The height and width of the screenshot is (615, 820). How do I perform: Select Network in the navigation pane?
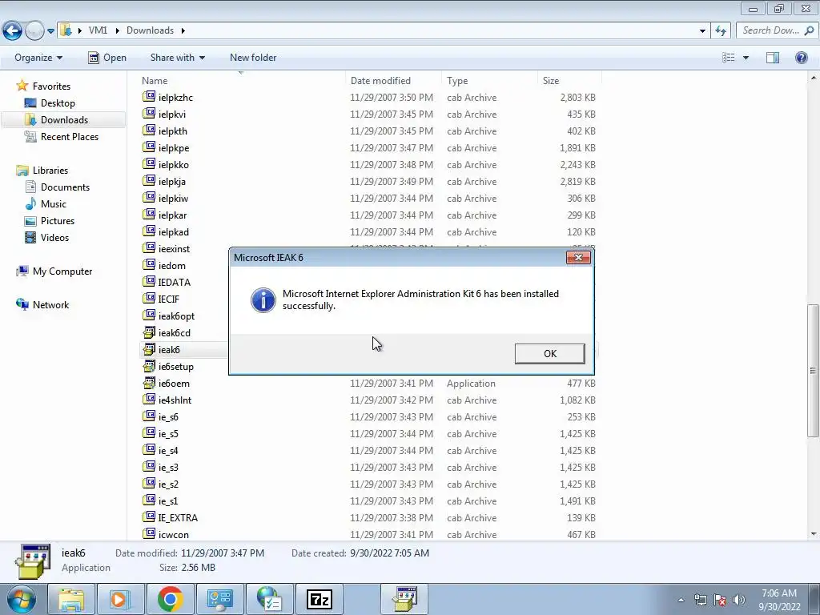[x=50, y=305]
